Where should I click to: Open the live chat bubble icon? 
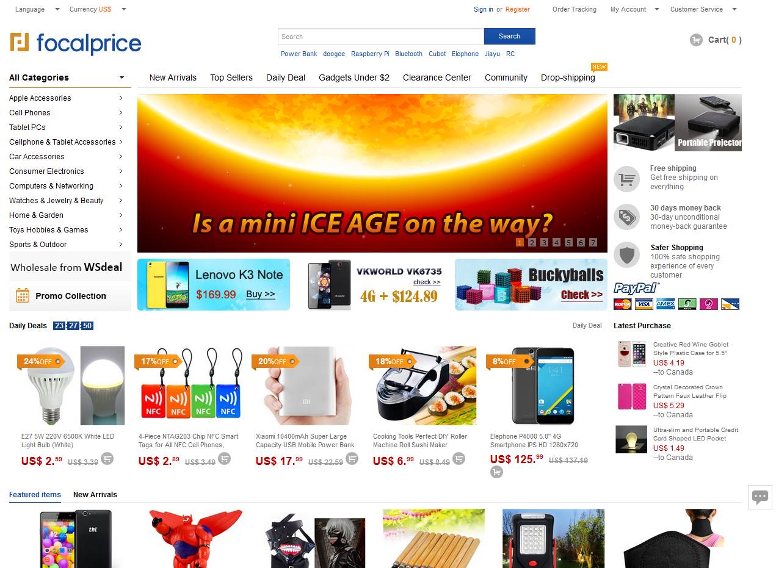pos(760,497)
